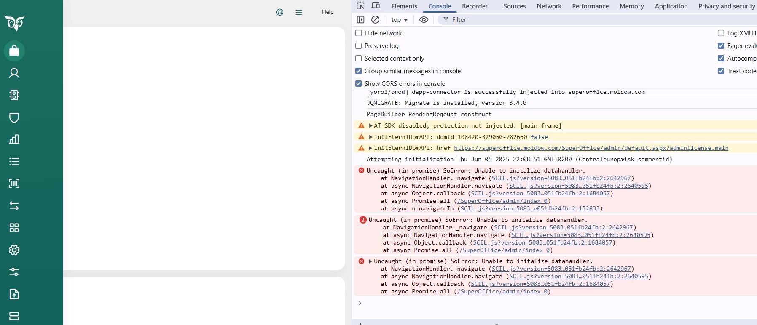Click the grouped error count badge 2
This screenshot has width=757, height=325.
pyautogui.click(x=363, y=220)
